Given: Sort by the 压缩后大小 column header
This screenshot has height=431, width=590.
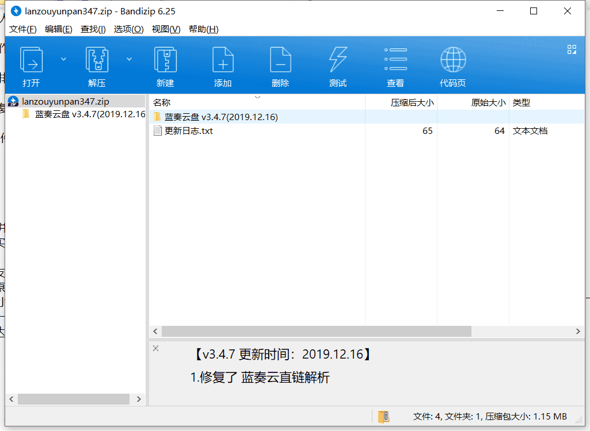Looking at the screenshot, I should coord(412,103).
